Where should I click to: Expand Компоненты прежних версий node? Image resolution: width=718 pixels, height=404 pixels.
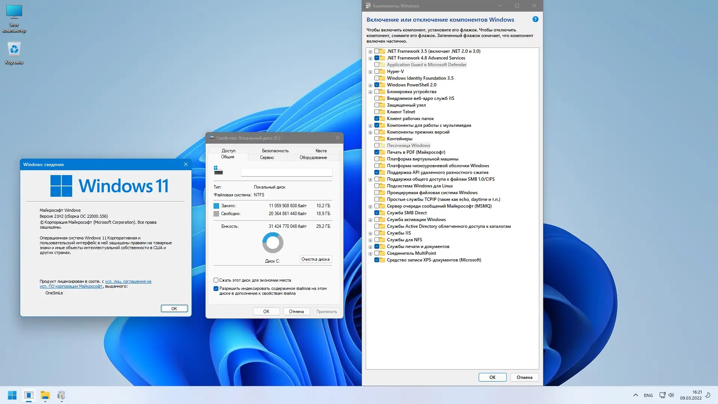(x=370, y=132)
